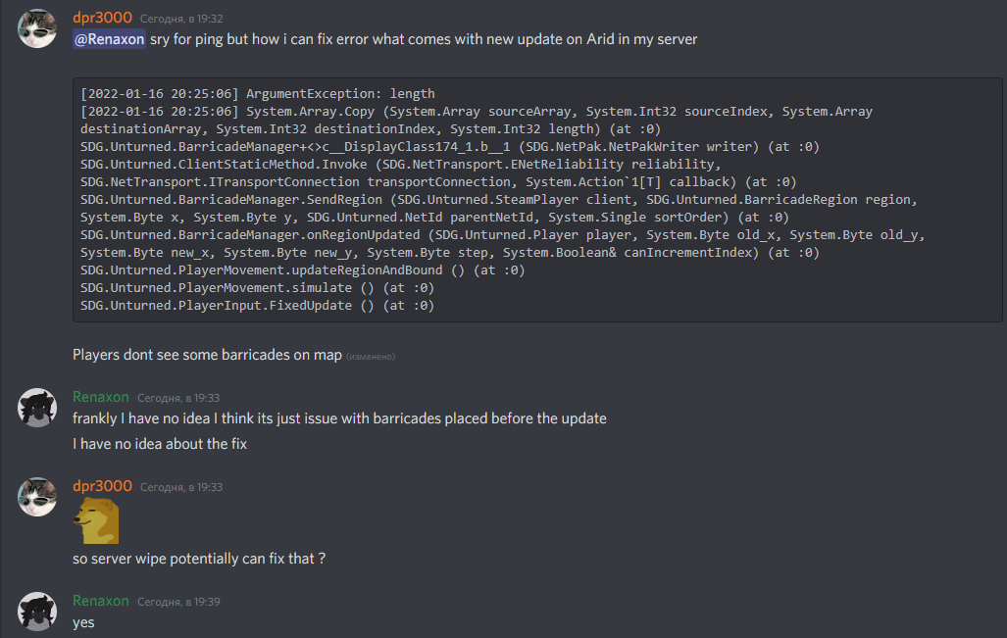Click the "frankly I have no idea" message
Image resolution: width=1007 pixels, height=638 pixels.
click(x=339, y=418)
